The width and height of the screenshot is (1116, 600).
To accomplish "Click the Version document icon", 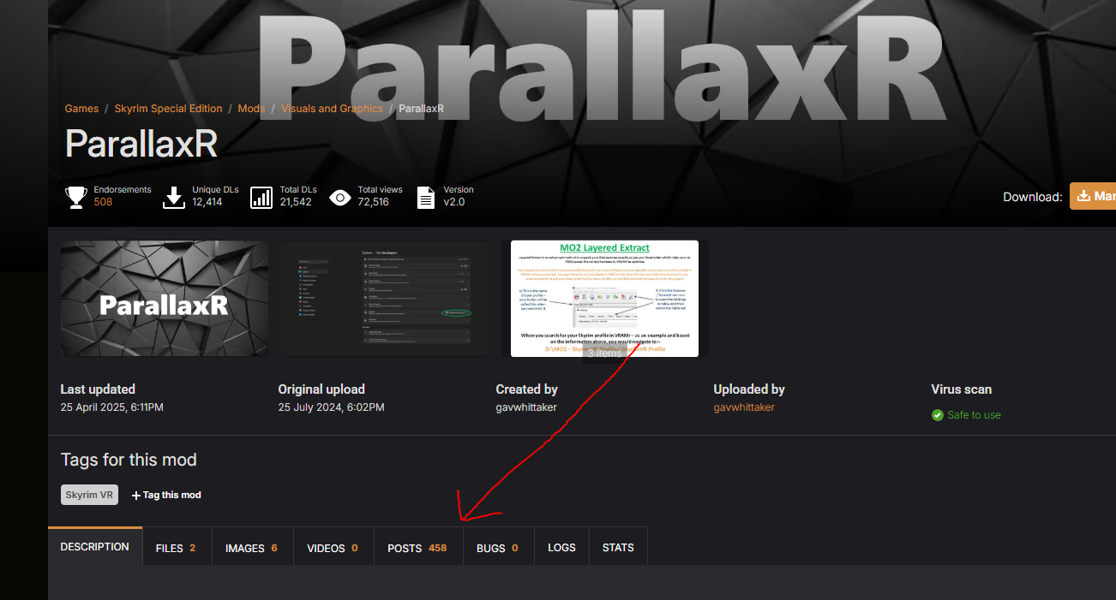I will [426, 198].
